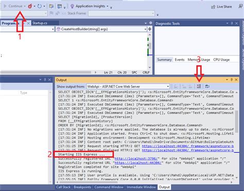The height and width of the screenshot is (191, 244).
Task: Open the Diagnostic Tools settings gear
Action: click(x=150, y=23)
